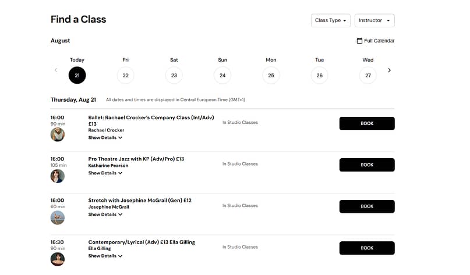Open the Class Type dropdown
Image resolution: width=470 pixels, height=275 pixels.
[331, 20]
